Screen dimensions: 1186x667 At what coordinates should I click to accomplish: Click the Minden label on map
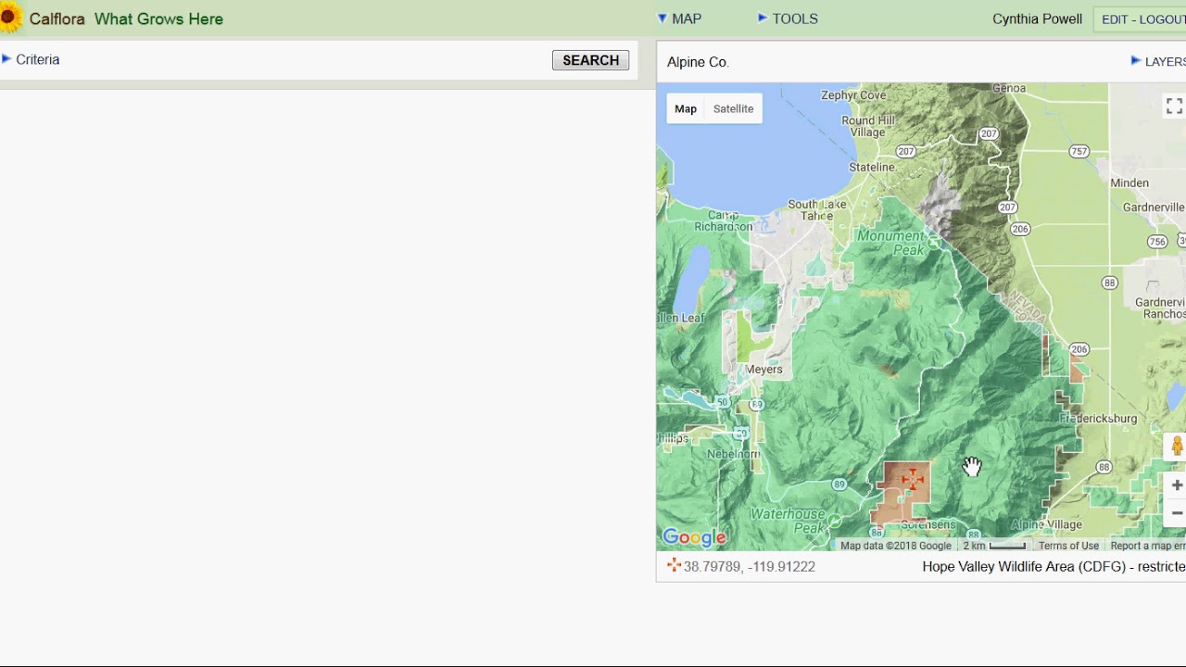(x=1129, y=182)
